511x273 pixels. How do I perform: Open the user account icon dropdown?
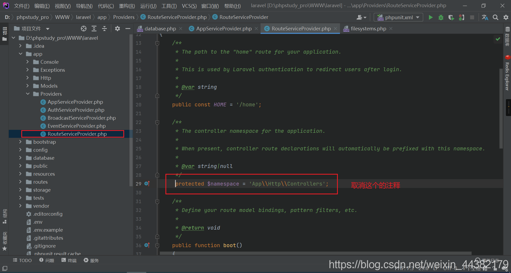tap(361, 17)
